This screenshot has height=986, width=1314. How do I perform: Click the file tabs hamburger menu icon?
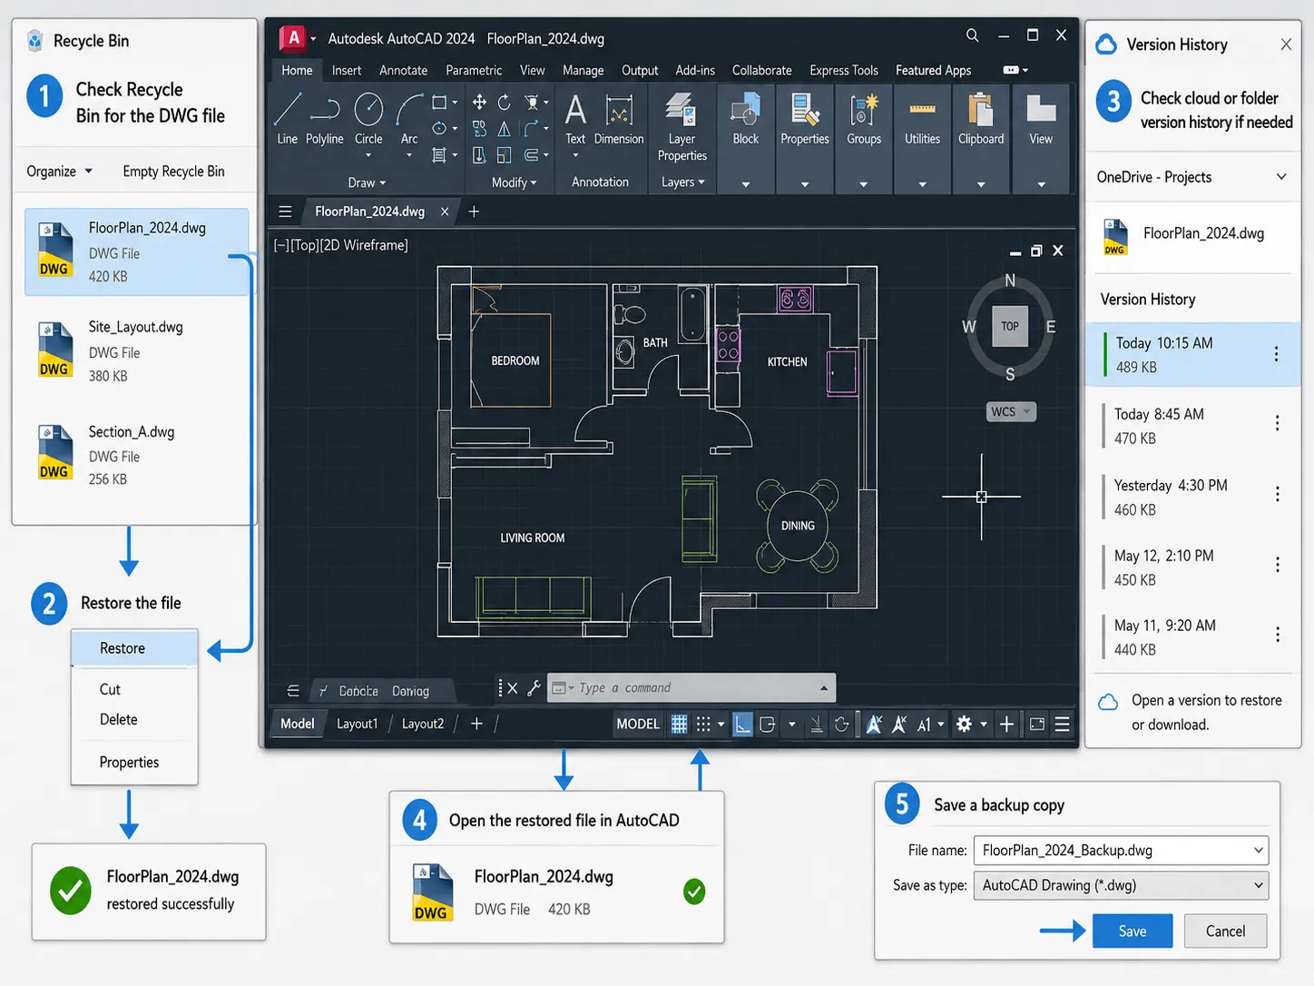coord(285,212)
